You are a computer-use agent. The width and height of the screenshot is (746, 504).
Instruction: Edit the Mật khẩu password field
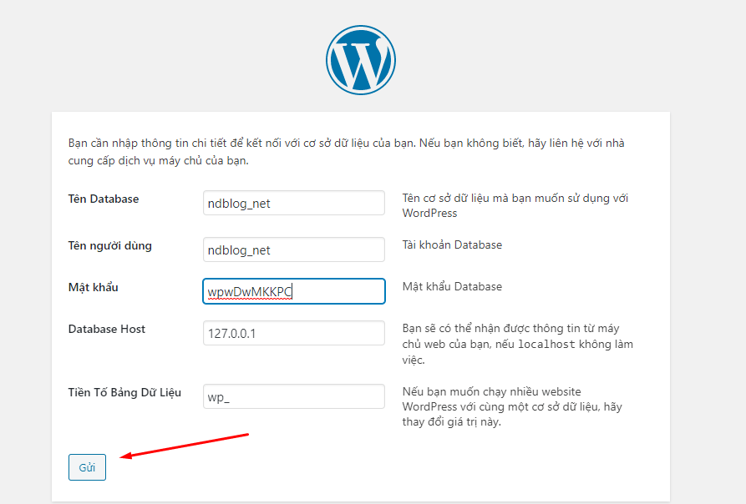[x=293, y=291]
